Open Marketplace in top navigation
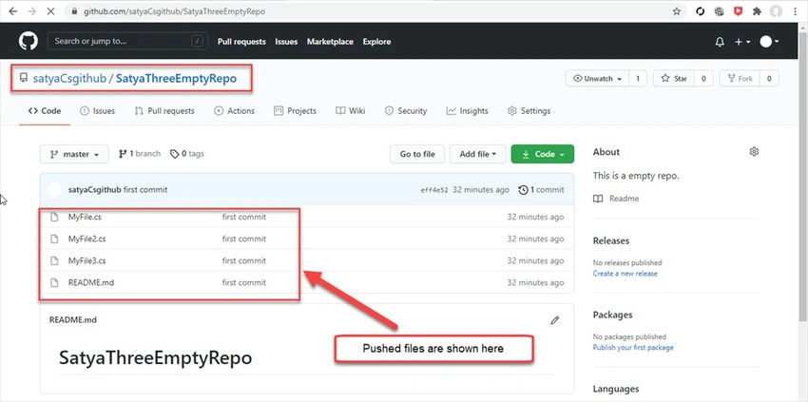808x402 pixels. pyautogui.click(x=330, y=42)
